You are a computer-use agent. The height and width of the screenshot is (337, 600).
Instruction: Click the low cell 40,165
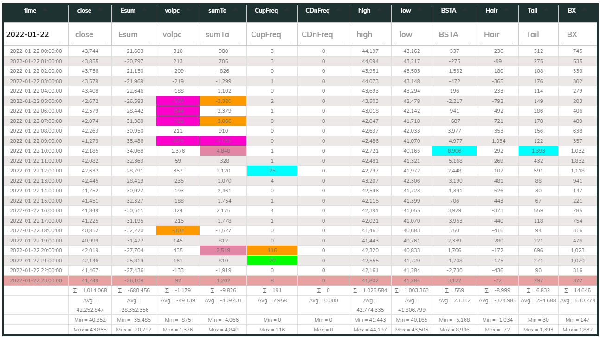[x=411, y=151]
